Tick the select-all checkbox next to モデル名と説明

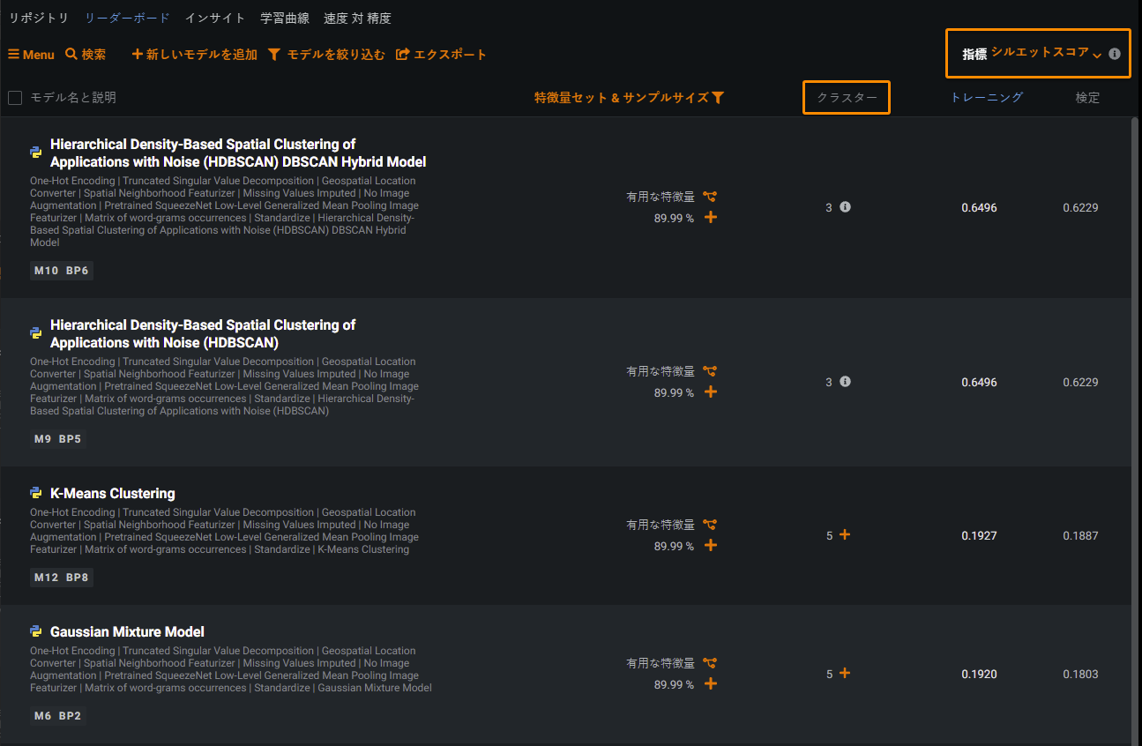tap(15, 98)
